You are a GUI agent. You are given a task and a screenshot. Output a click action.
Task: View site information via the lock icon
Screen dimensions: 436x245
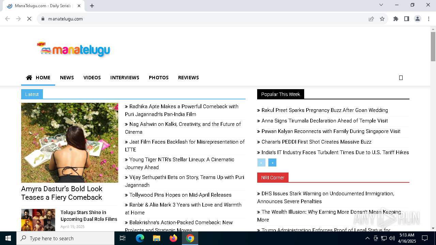point(43,19)
